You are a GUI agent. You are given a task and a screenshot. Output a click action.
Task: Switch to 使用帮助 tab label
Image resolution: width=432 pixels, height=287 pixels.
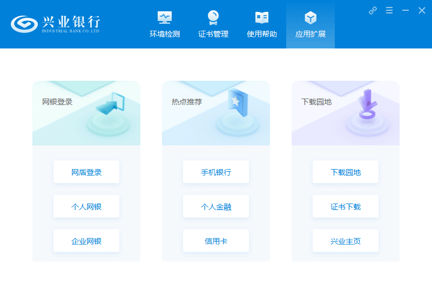pos(262,34)
